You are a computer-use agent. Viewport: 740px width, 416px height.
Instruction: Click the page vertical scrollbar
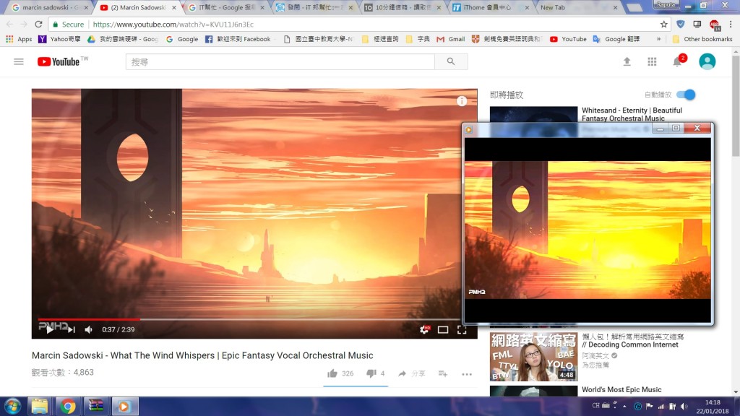tap(736, 106)
